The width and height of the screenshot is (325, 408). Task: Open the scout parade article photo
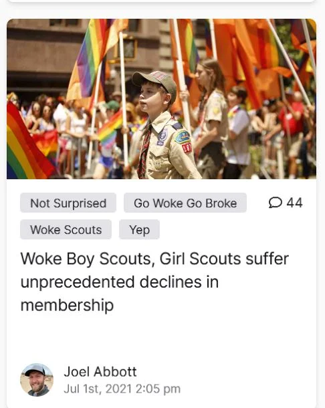point(162,99)
